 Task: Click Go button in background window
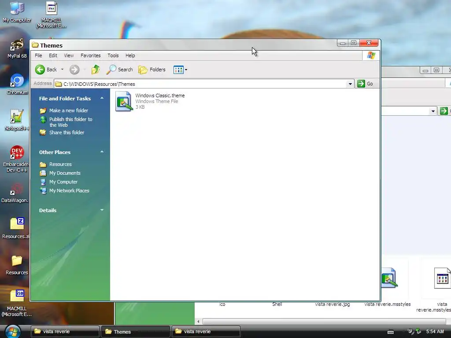tap(444, 111)
